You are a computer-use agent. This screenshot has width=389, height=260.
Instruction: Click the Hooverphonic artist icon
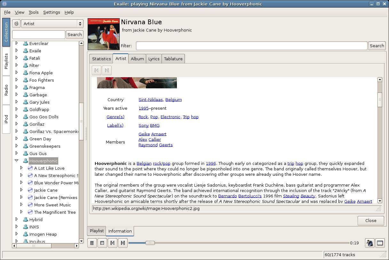25,161
